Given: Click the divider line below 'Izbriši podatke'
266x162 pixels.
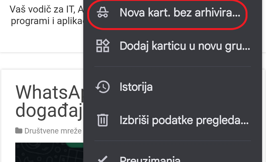Looking at the screenshot, I should coord(172,141).
